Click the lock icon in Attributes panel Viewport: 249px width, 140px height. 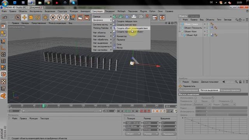tap(240, 82)
